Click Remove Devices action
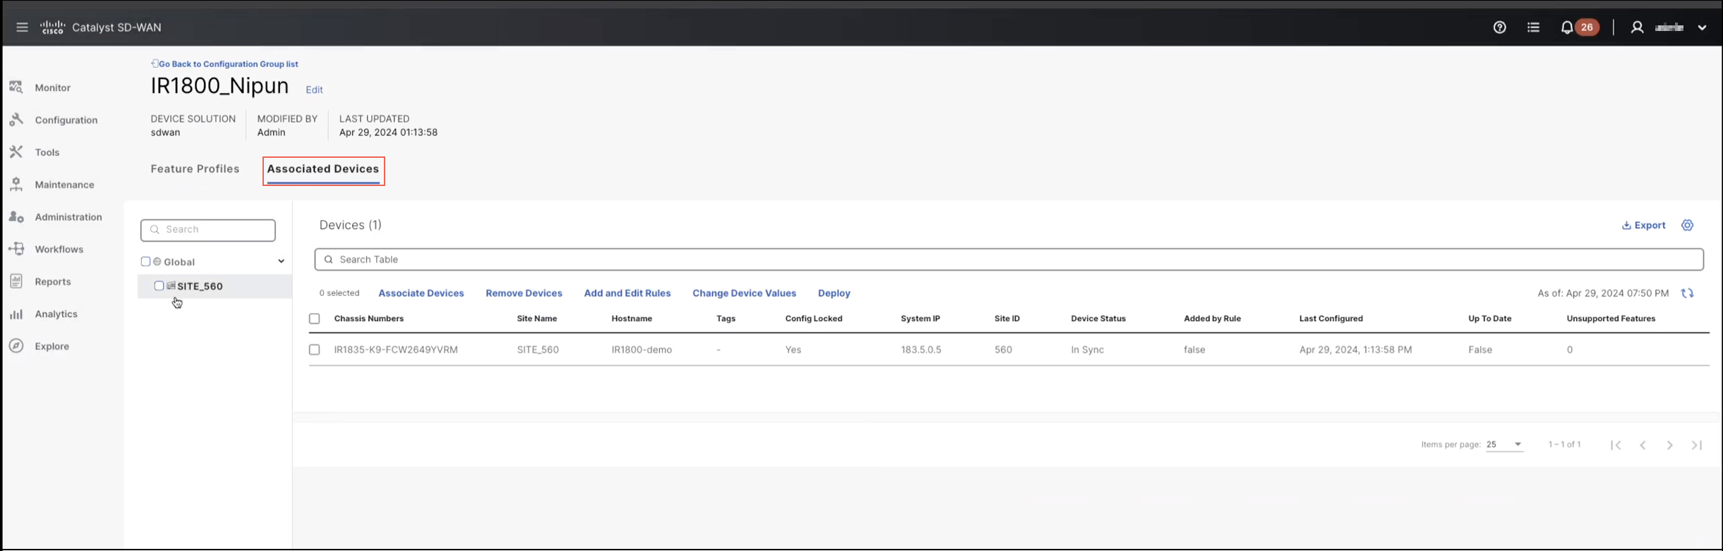The image size is (1723, 551). [524, 293]
